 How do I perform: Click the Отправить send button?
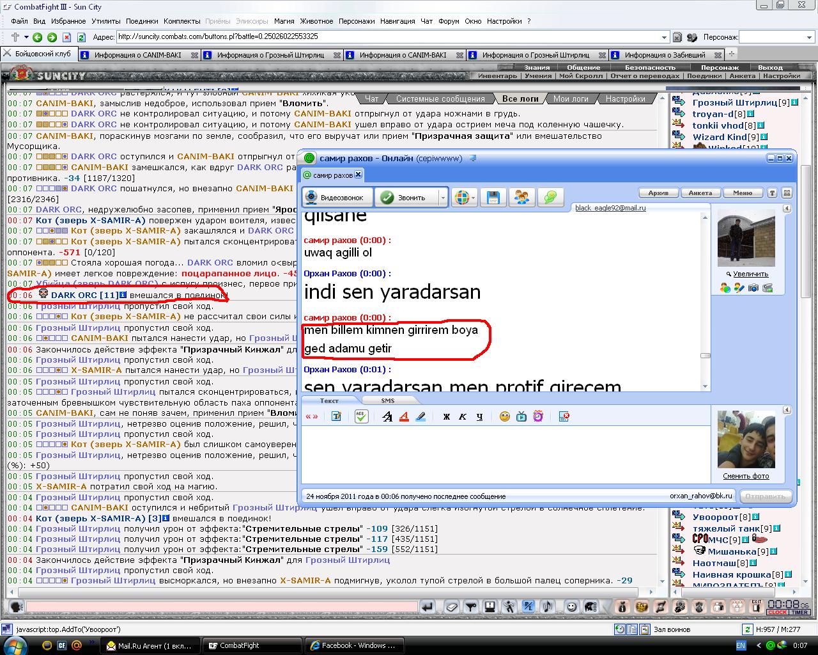coord(766,496)
